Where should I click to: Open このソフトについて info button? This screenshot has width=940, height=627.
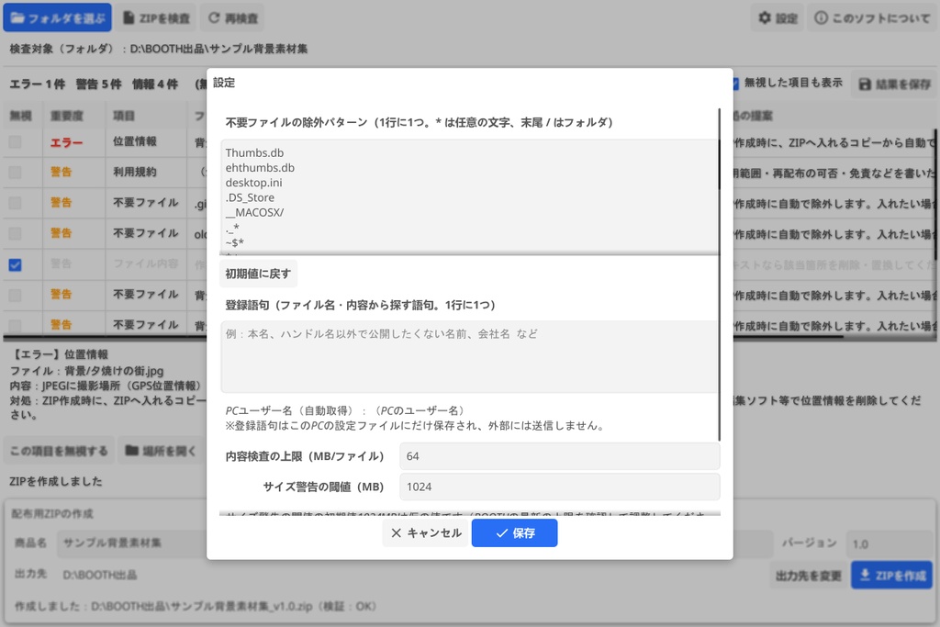tap(872, 18)
